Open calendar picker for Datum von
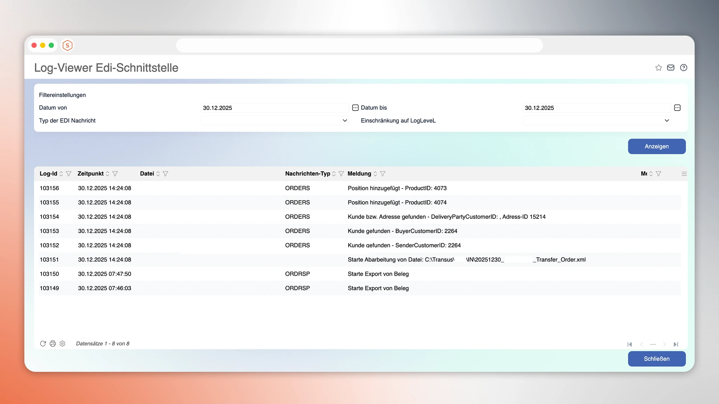The image size is (719, 404). (355, 108)
